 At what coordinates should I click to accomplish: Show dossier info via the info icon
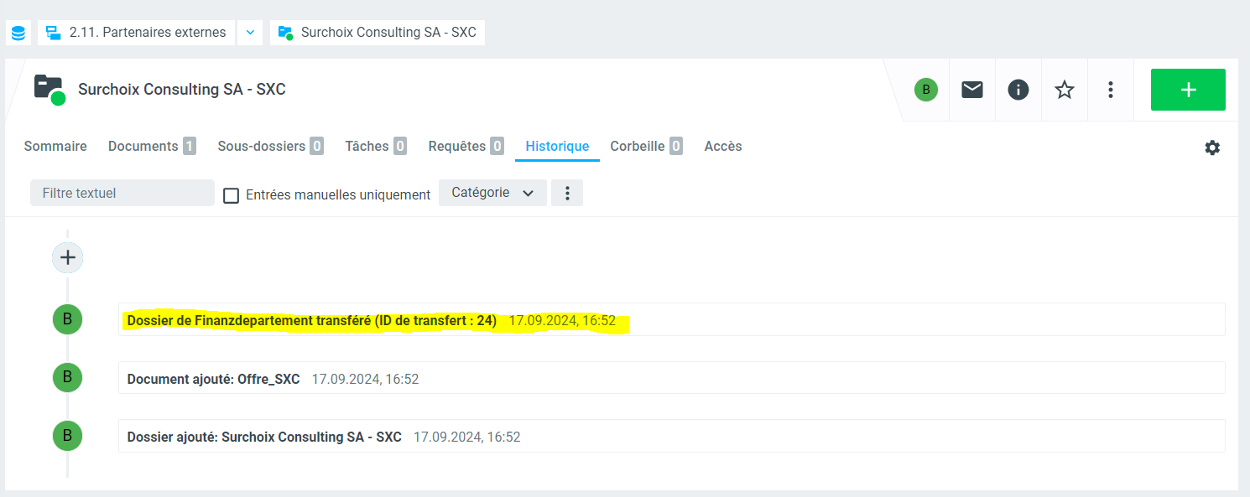1018,90
